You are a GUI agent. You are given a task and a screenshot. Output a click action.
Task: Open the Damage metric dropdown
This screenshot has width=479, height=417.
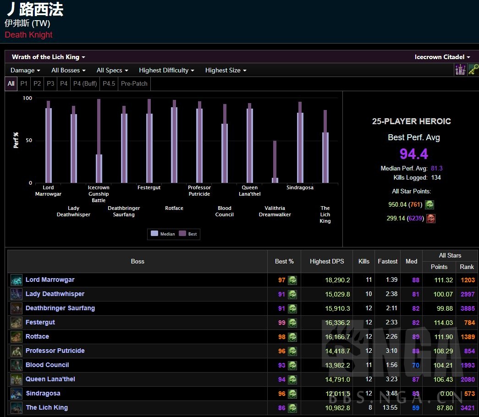click(x=25, y=70)
